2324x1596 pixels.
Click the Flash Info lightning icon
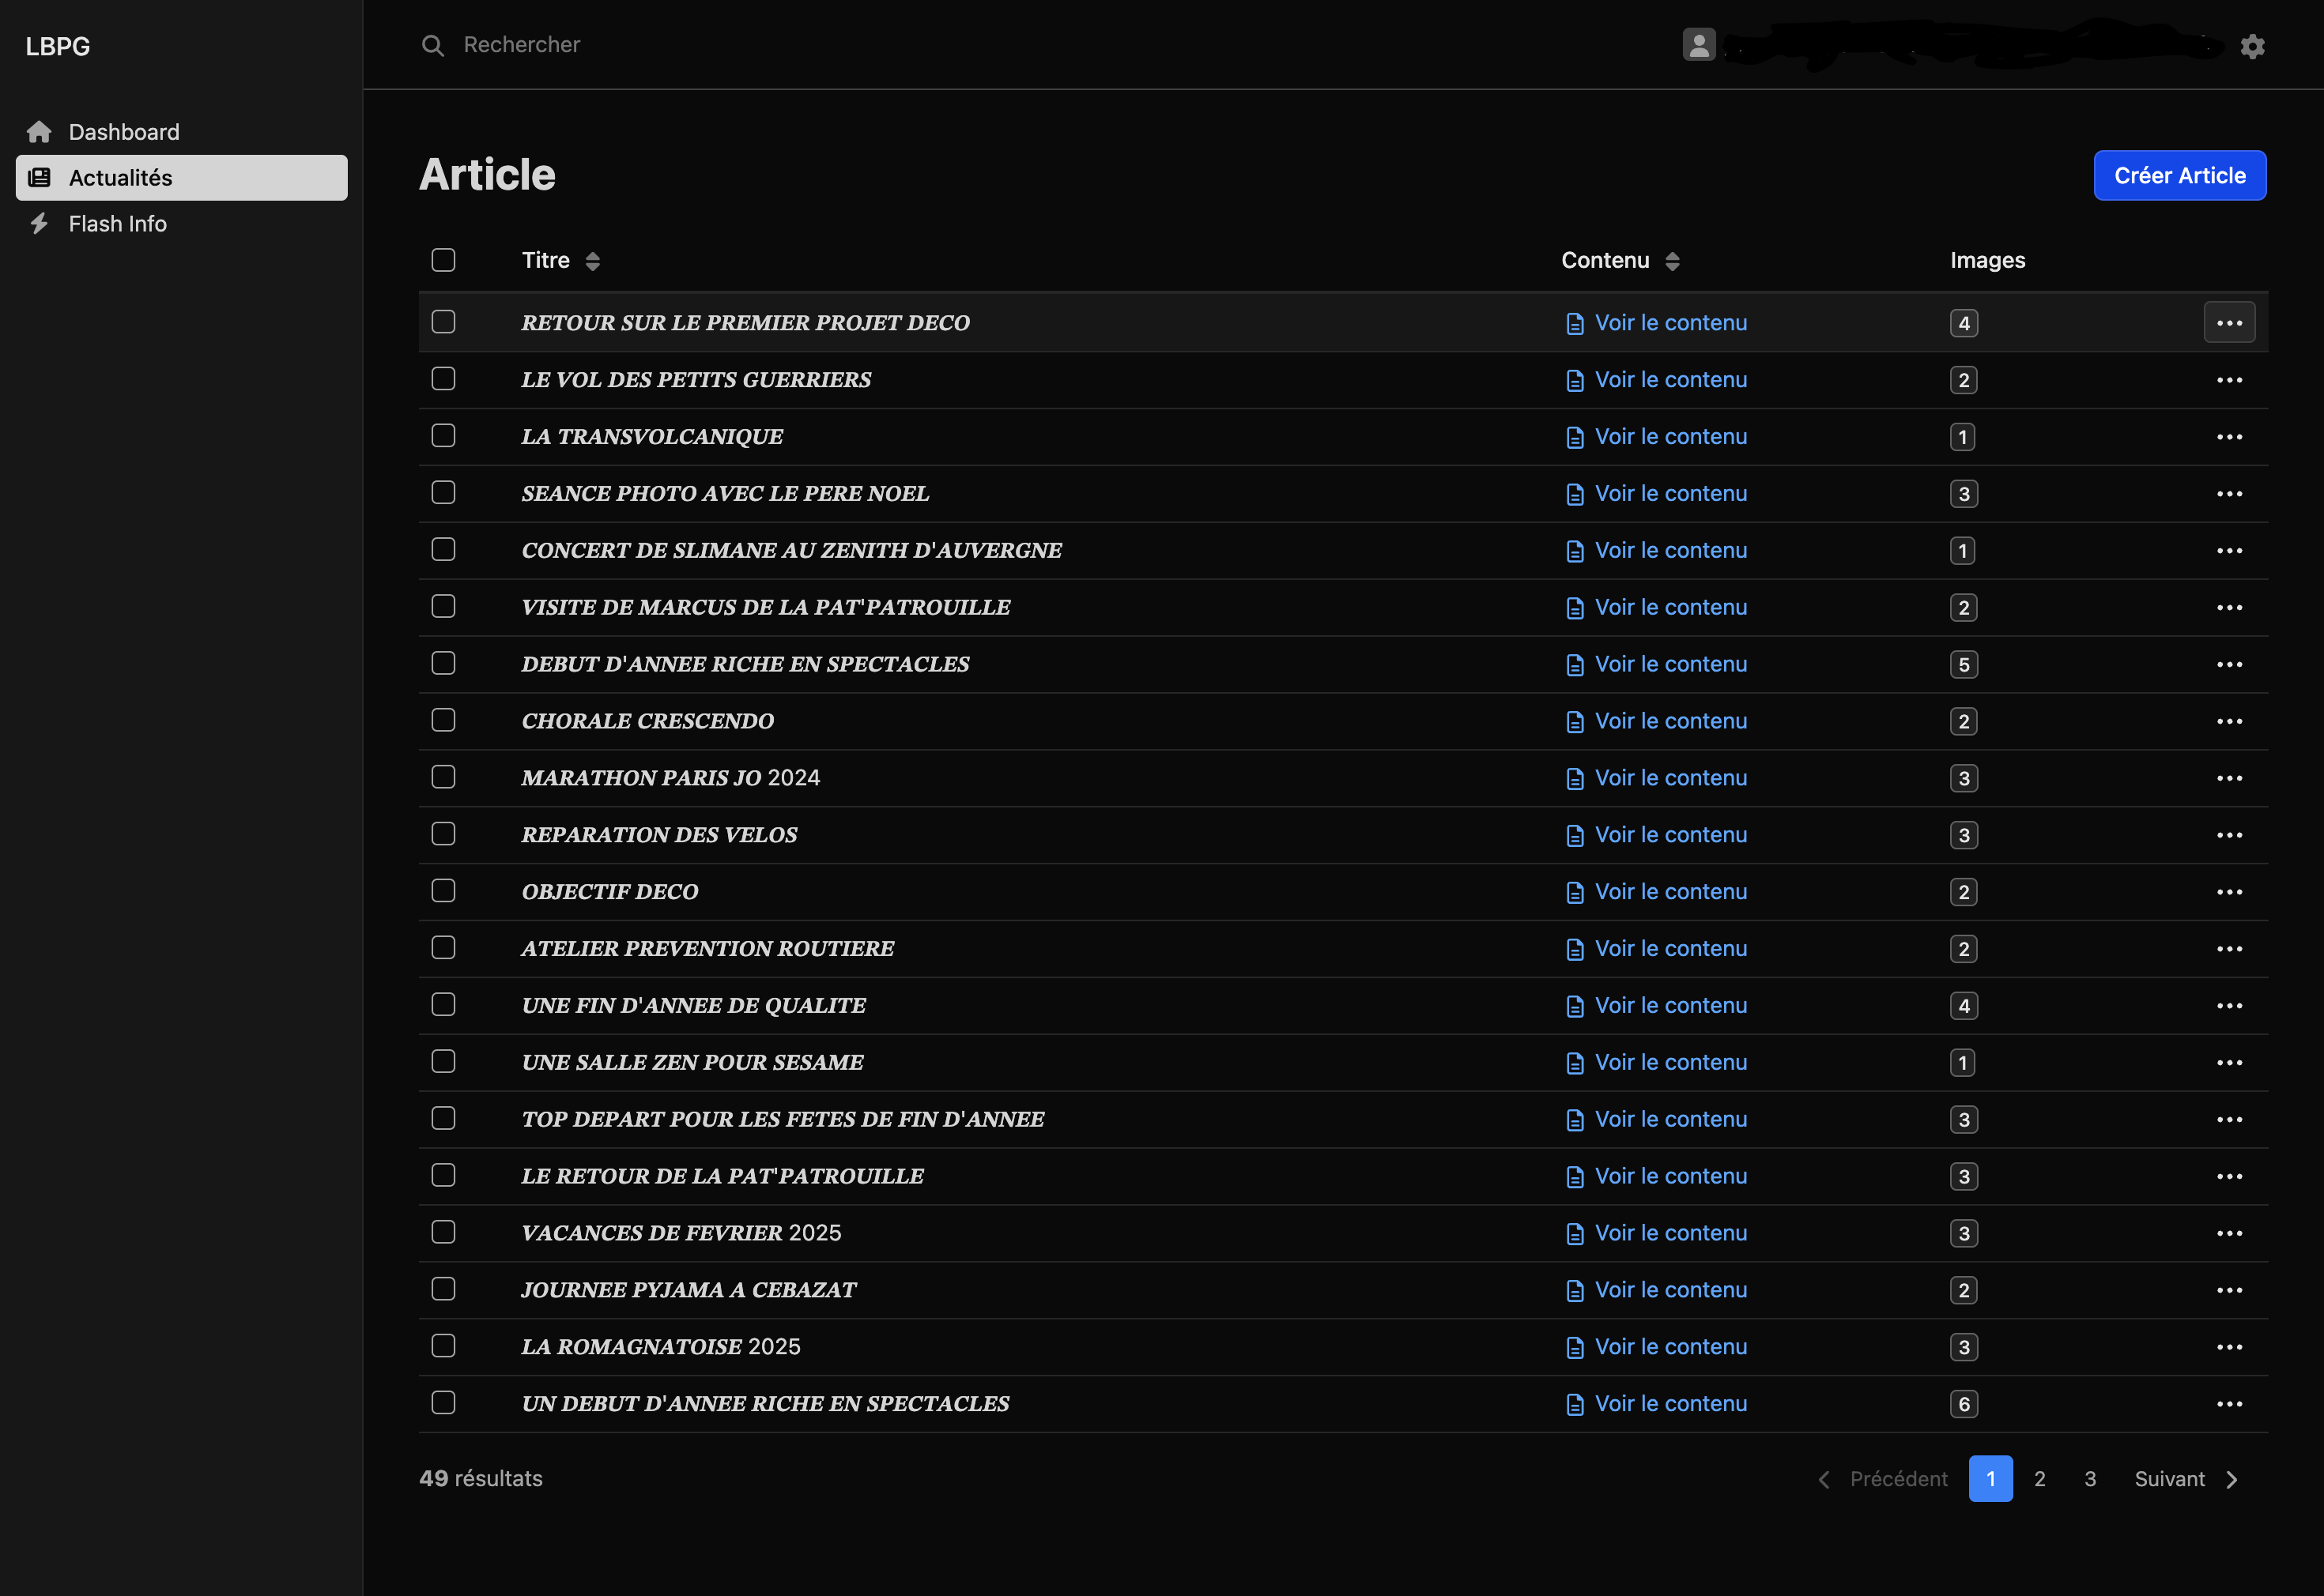click(39, 224)
